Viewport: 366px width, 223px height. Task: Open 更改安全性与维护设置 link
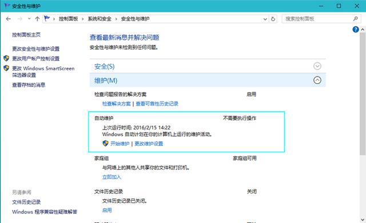tap(35, 49)
